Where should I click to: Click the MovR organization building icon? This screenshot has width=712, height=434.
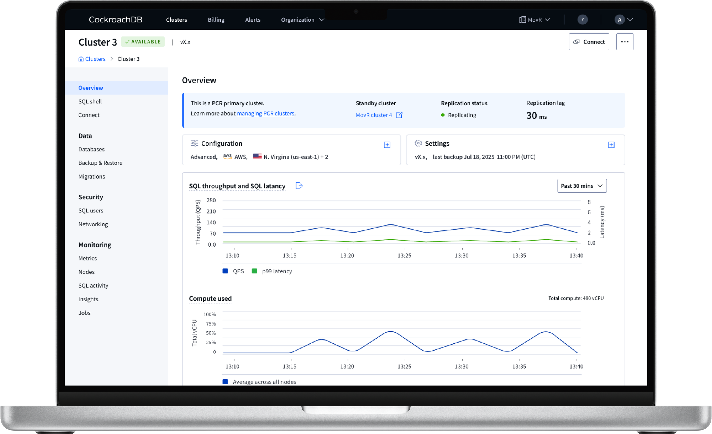[x=522, y=20]
